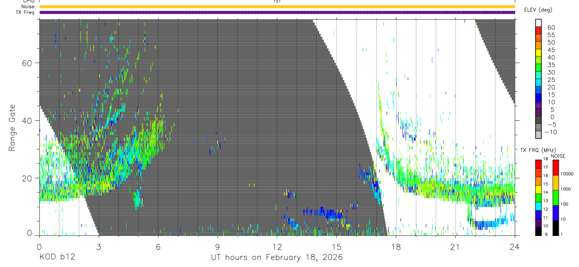Viewport: 579px width, 267px height.
Task: Click 'UT hours on February 18, 2026' axis title
Action: point(277,258)
